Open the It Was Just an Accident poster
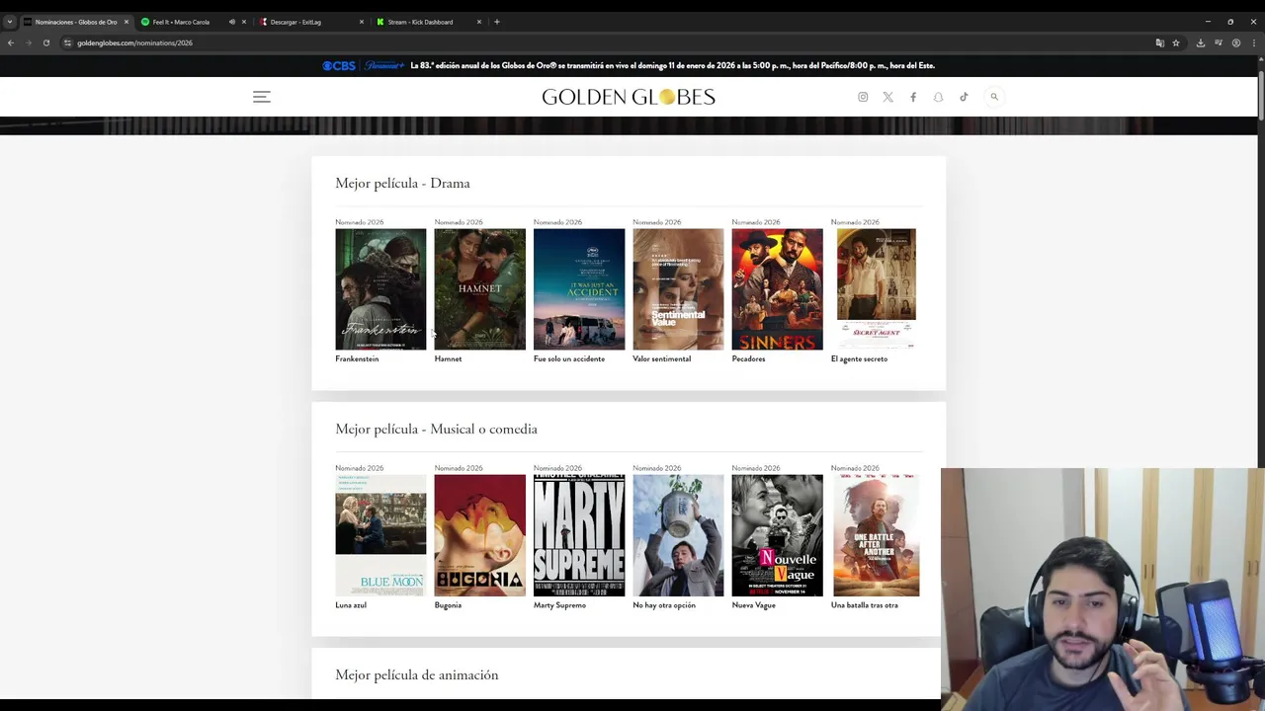The height and width of the screenshot is (711, 1265). point(579,289)
